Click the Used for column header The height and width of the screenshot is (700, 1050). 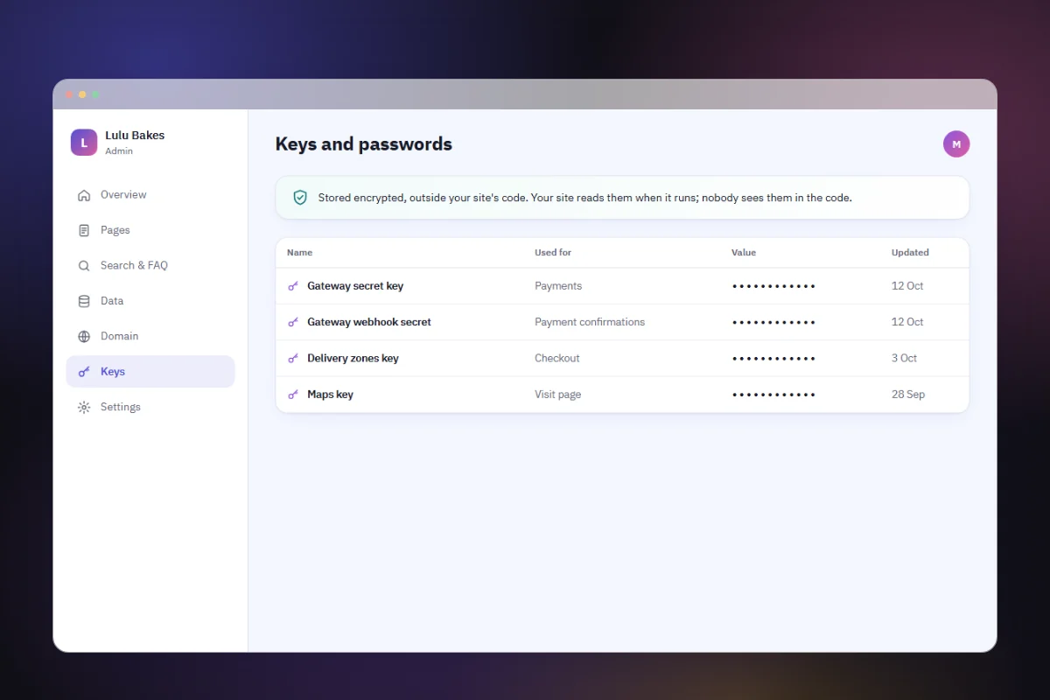coord(553,253)
